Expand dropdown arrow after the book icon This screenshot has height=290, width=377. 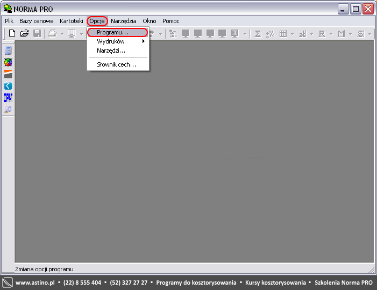pos(245,34)
